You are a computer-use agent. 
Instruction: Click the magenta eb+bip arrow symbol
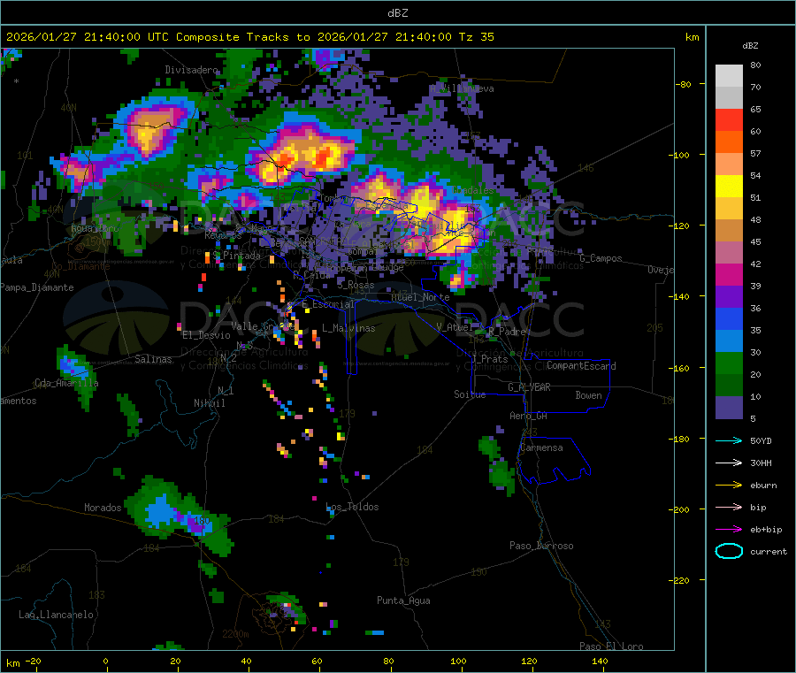point(729,530)
